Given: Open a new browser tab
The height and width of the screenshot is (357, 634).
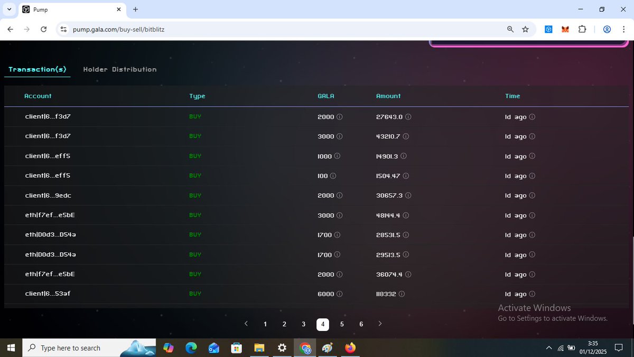Looking at the screenshot, I should (136, 10).
